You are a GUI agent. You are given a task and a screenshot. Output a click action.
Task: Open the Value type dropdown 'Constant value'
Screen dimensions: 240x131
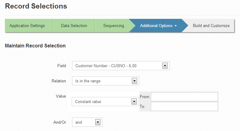click(105, 102)
